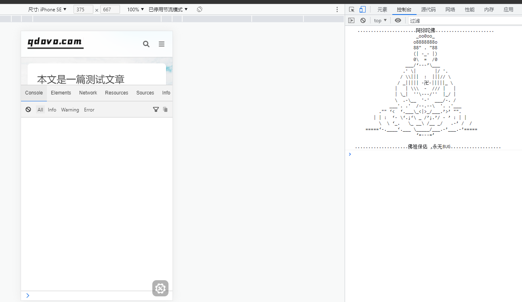Open the 已停用节流模式 throttling dropdown
Image resolution: width=522 pixels, height=302 pixels.
pyautogui.click(x=168, y=9)
